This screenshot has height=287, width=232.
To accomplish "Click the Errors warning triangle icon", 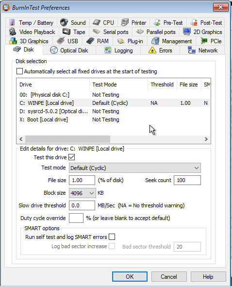I will [x=152, y=51].
